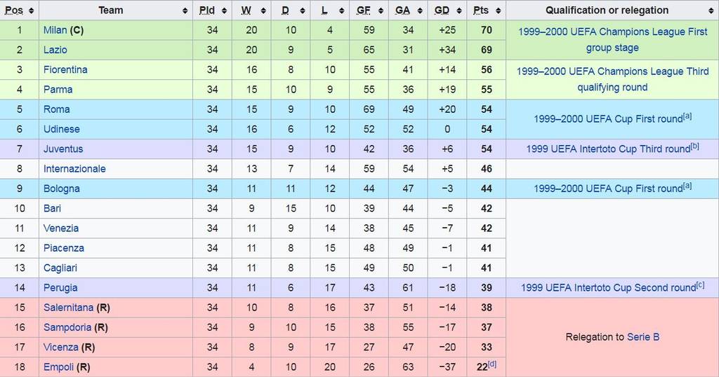This screenshot has height=377, width=719.
Task: Open Champions League First group stage link
Action: pos(612,40)
